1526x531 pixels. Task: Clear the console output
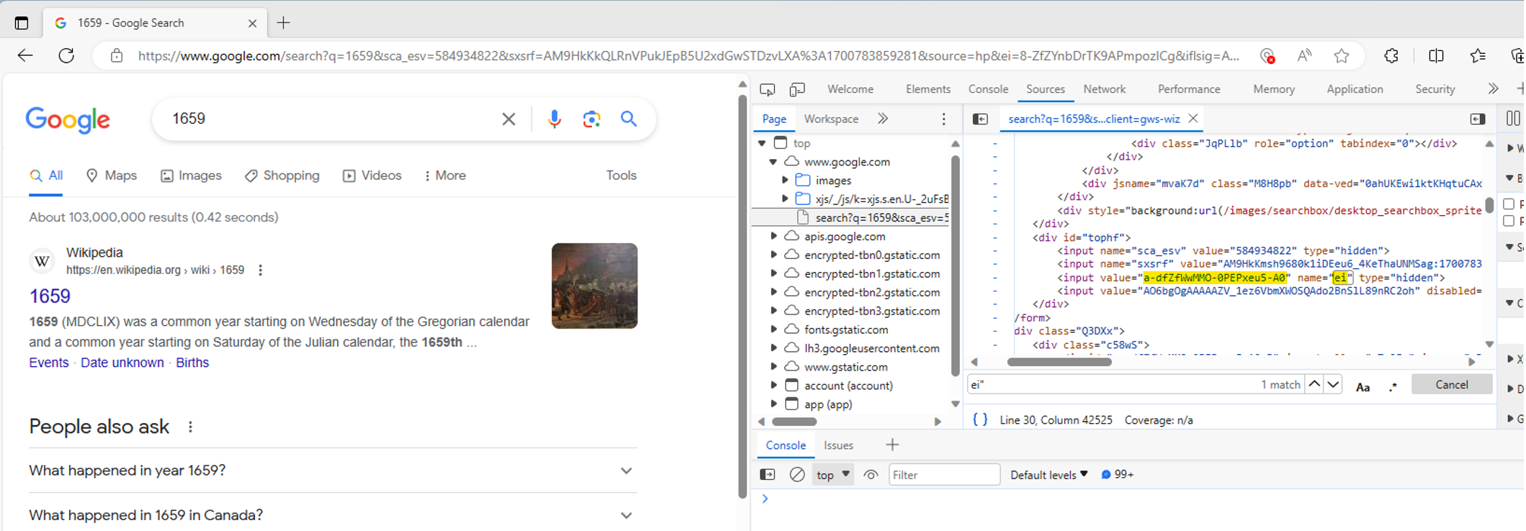pos(796,475)
